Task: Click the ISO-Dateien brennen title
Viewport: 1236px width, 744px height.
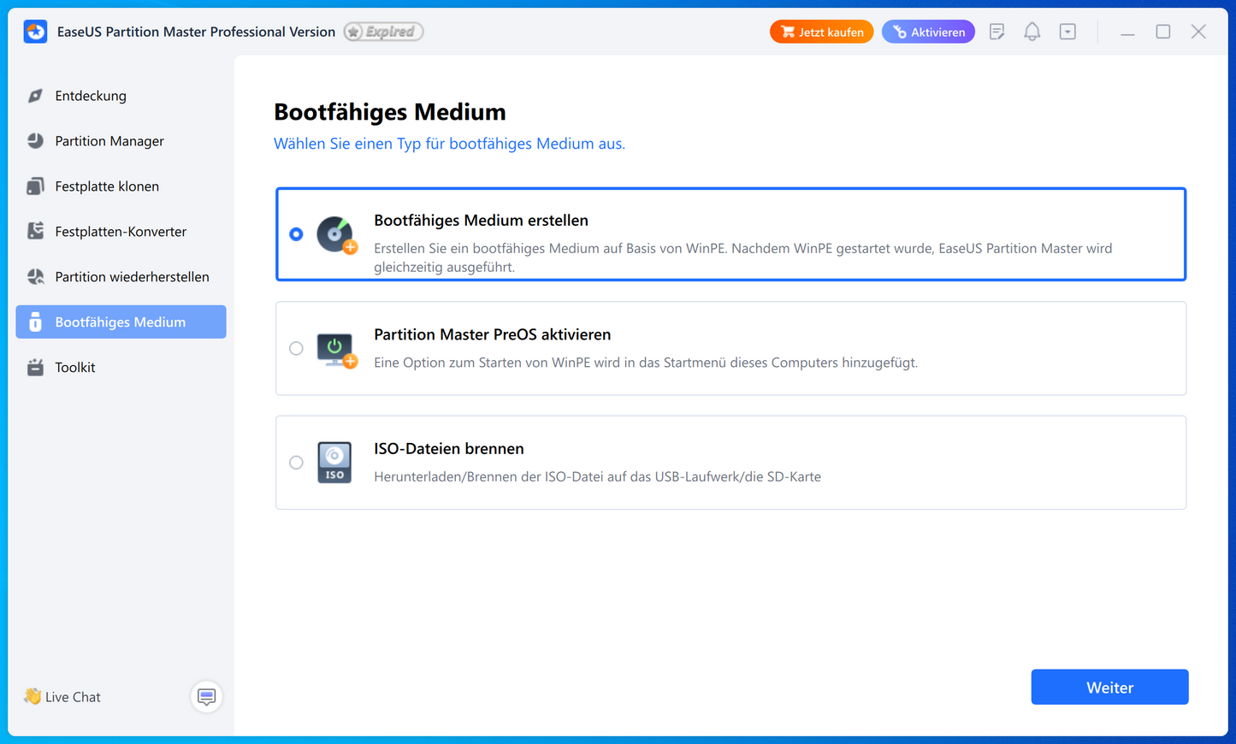Action: pos(449,448)
